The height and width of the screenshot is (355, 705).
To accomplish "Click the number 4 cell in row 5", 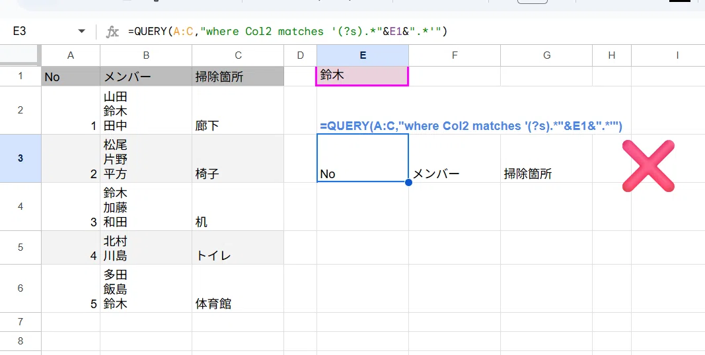I will click(71, 247).
